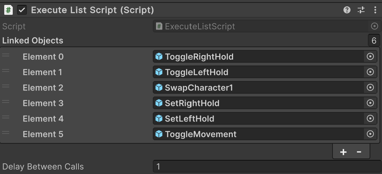
Task: Click object picker for SetRightHold field
Action: 370,103
